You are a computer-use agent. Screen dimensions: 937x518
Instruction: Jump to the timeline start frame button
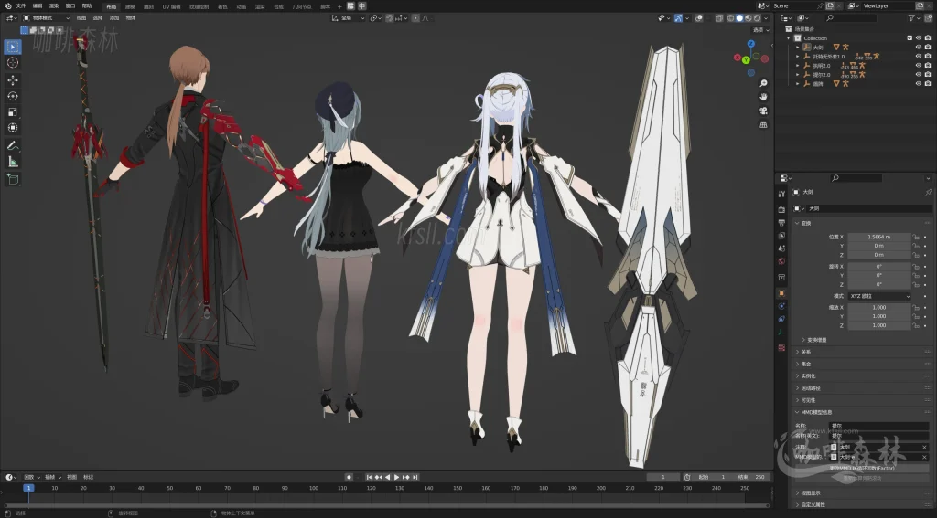coord(370,478)
